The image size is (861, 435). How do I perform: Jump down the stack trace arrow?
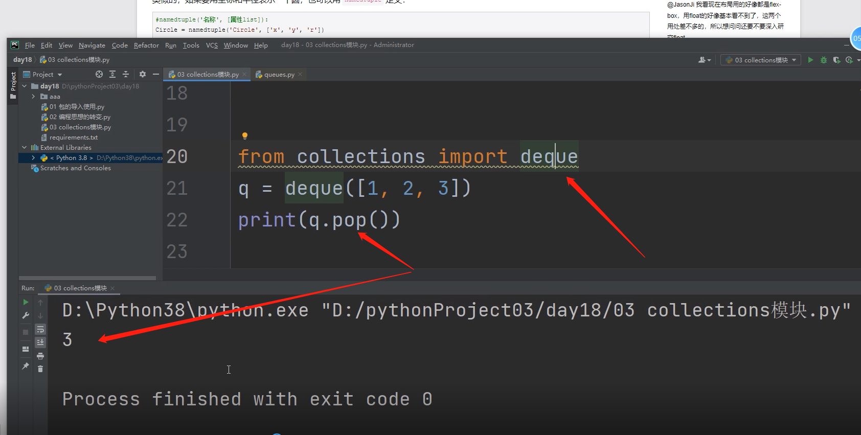[x=40, y=315]
